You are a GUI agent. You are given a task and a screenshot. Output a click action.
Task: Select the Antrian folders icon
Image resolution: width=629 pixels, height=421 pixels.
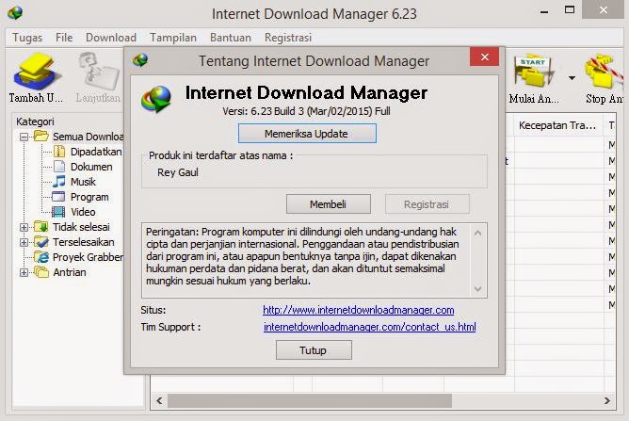point(40,272)
